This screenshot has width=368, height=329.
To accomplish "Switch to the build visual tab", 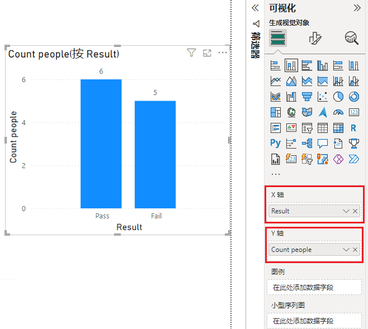I will (x=278, y=38).
